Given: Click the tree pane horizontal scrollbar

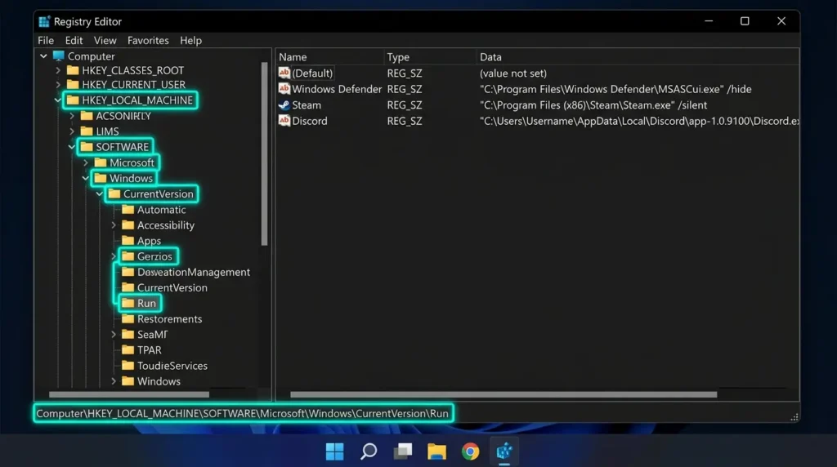Looking at the screenshot, I should point(128,394).
